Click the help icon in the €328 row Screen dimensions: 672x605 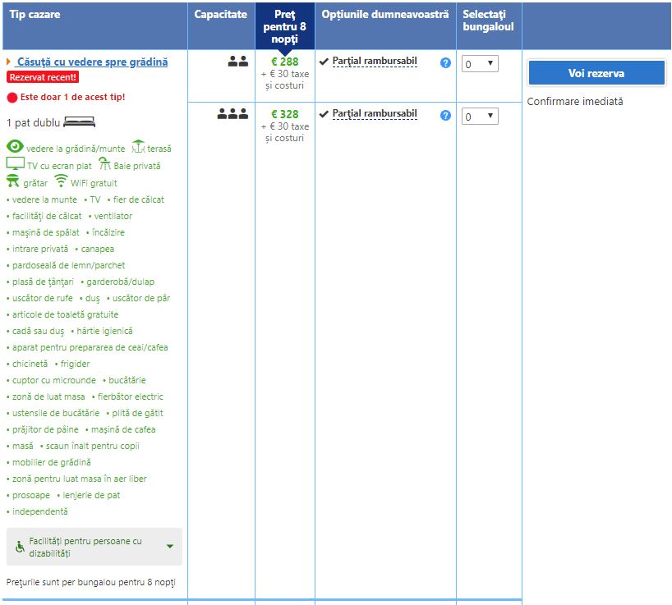point(445,115)
